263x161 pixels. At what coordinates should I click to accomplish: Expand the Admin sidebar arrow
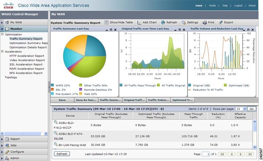tap(2, 158)
